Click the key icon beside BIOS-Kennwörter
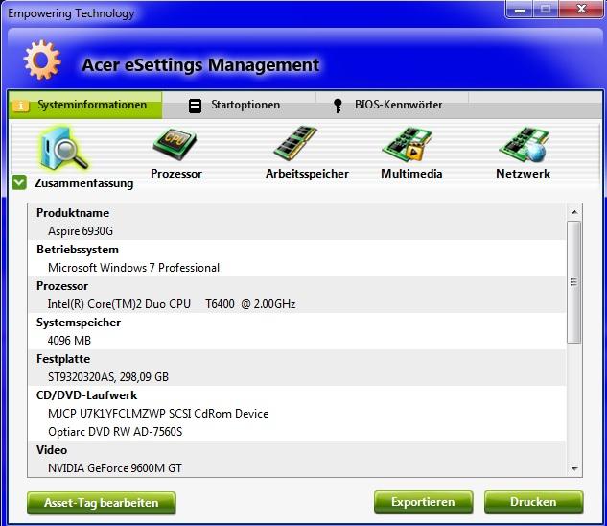607x526 pixels. (338, 106)
